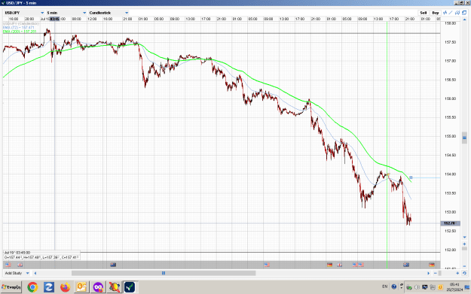The height and width of the screenshot is (294, 471).
Task: Open the chart indicators zigzag icon
Action: pyautogui.click(x=445, y=13)
